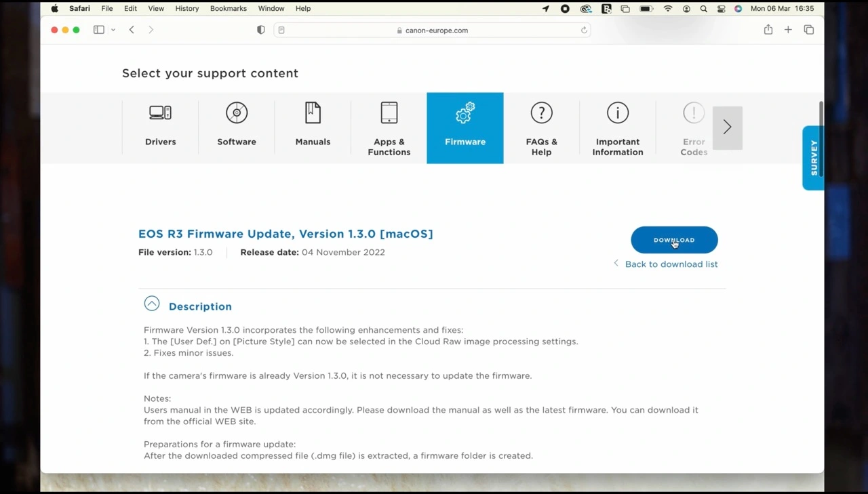The image size is (868, 494).
Task: Open the Bookmarks menu
Action: (x=229, y=9)
